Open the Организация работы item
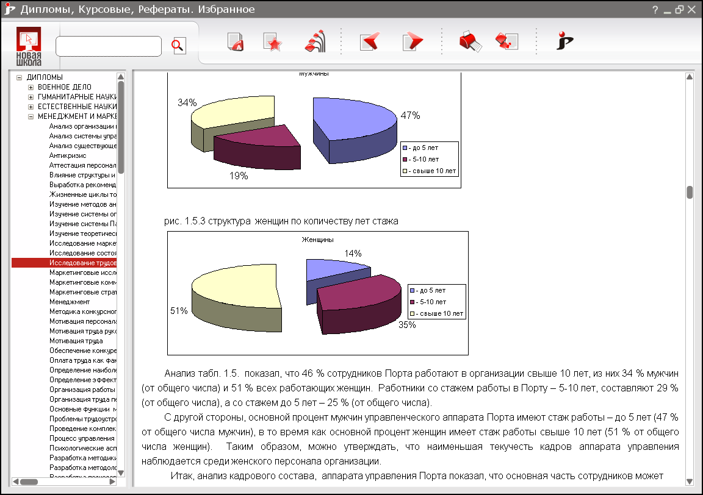 tap(82, 390)
